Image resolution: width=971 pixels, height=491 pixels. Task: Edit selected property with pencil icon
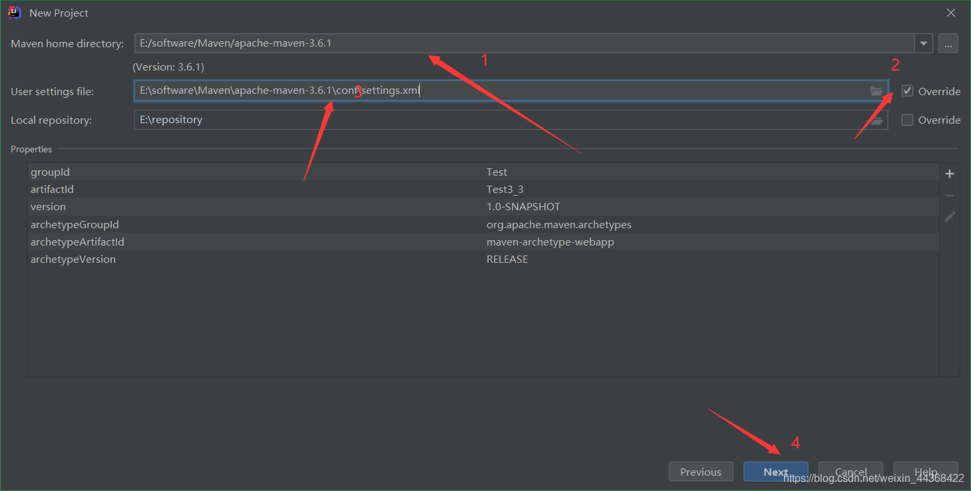(950, 217)
